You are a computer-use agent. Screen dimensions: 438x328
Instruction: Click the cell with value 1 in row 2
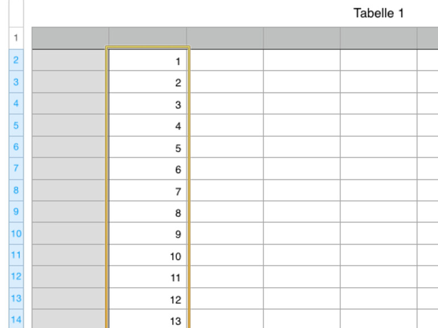coord(148,61)
